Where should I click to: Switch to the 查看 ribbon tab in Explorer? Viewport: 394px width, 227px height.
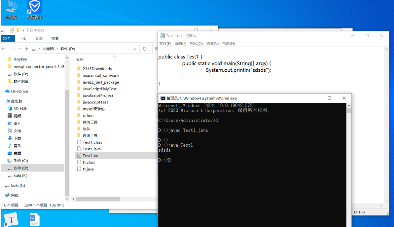point(55,38)
